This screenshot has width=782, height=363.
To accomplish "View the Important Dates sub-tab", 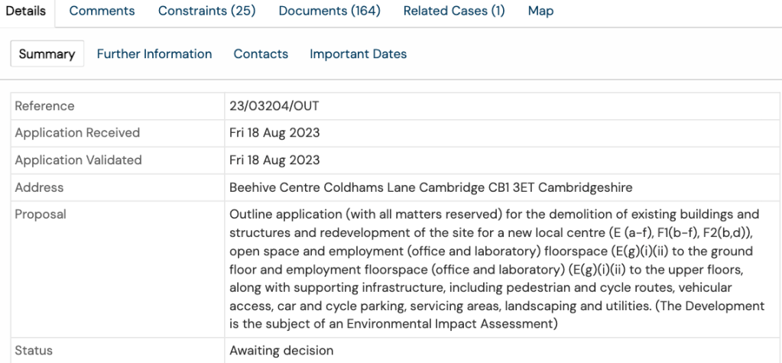I will (358, 54).
